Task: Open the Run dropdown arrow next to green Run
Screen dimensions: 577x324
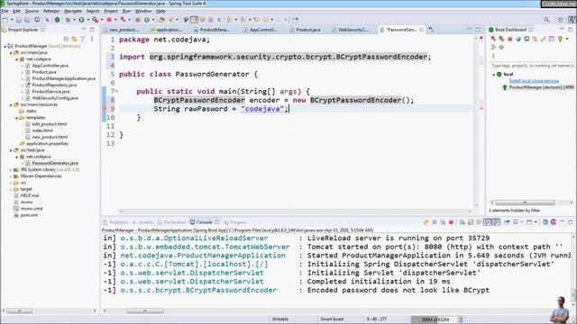Action: click(87, 20)
